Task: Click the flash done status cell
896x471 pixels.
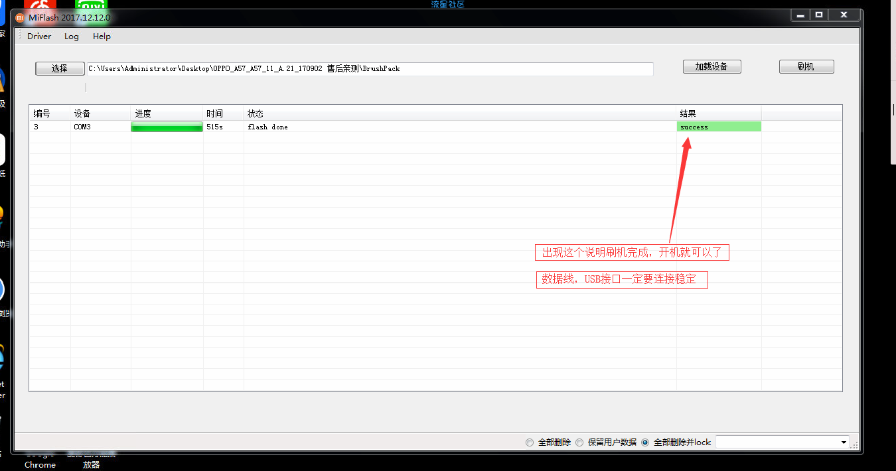Action: [x=460, y=127]
